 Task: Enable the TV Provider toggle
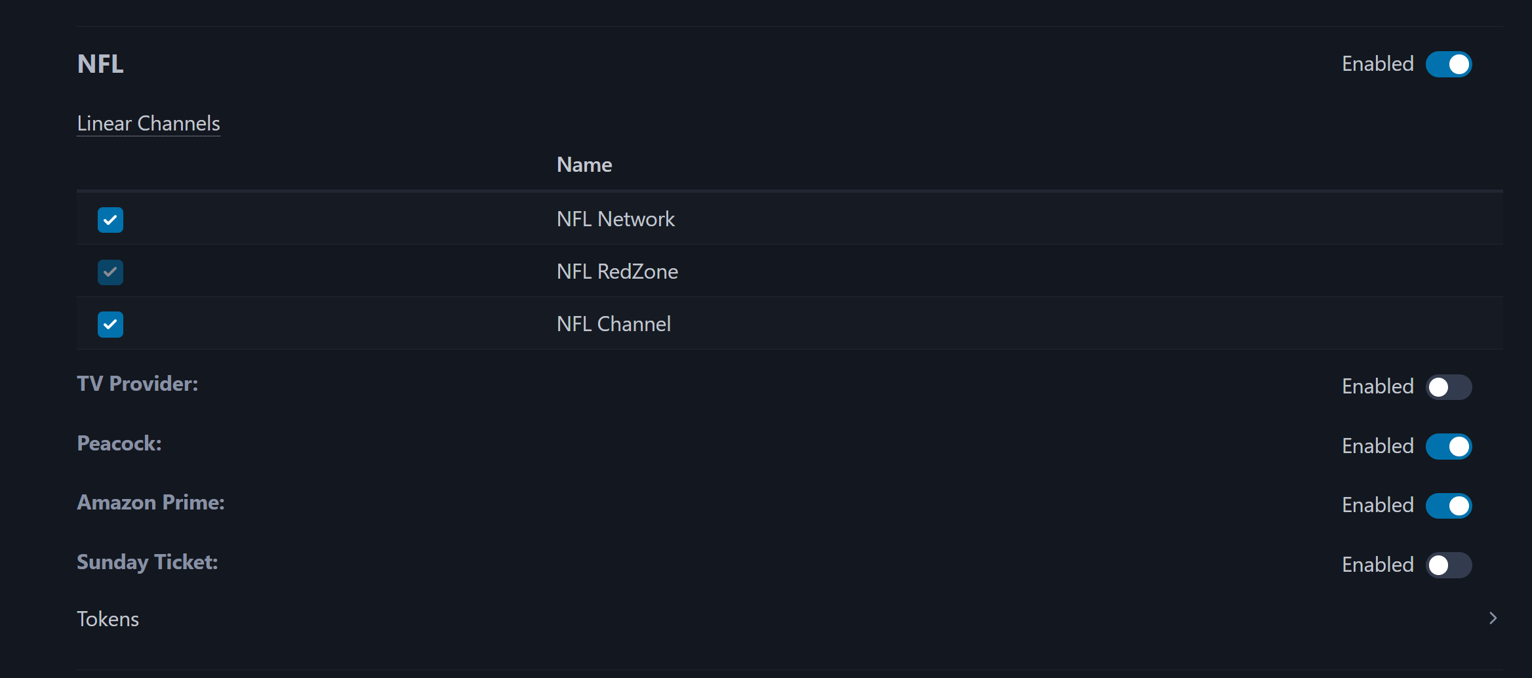click(x=1448, y=387)
